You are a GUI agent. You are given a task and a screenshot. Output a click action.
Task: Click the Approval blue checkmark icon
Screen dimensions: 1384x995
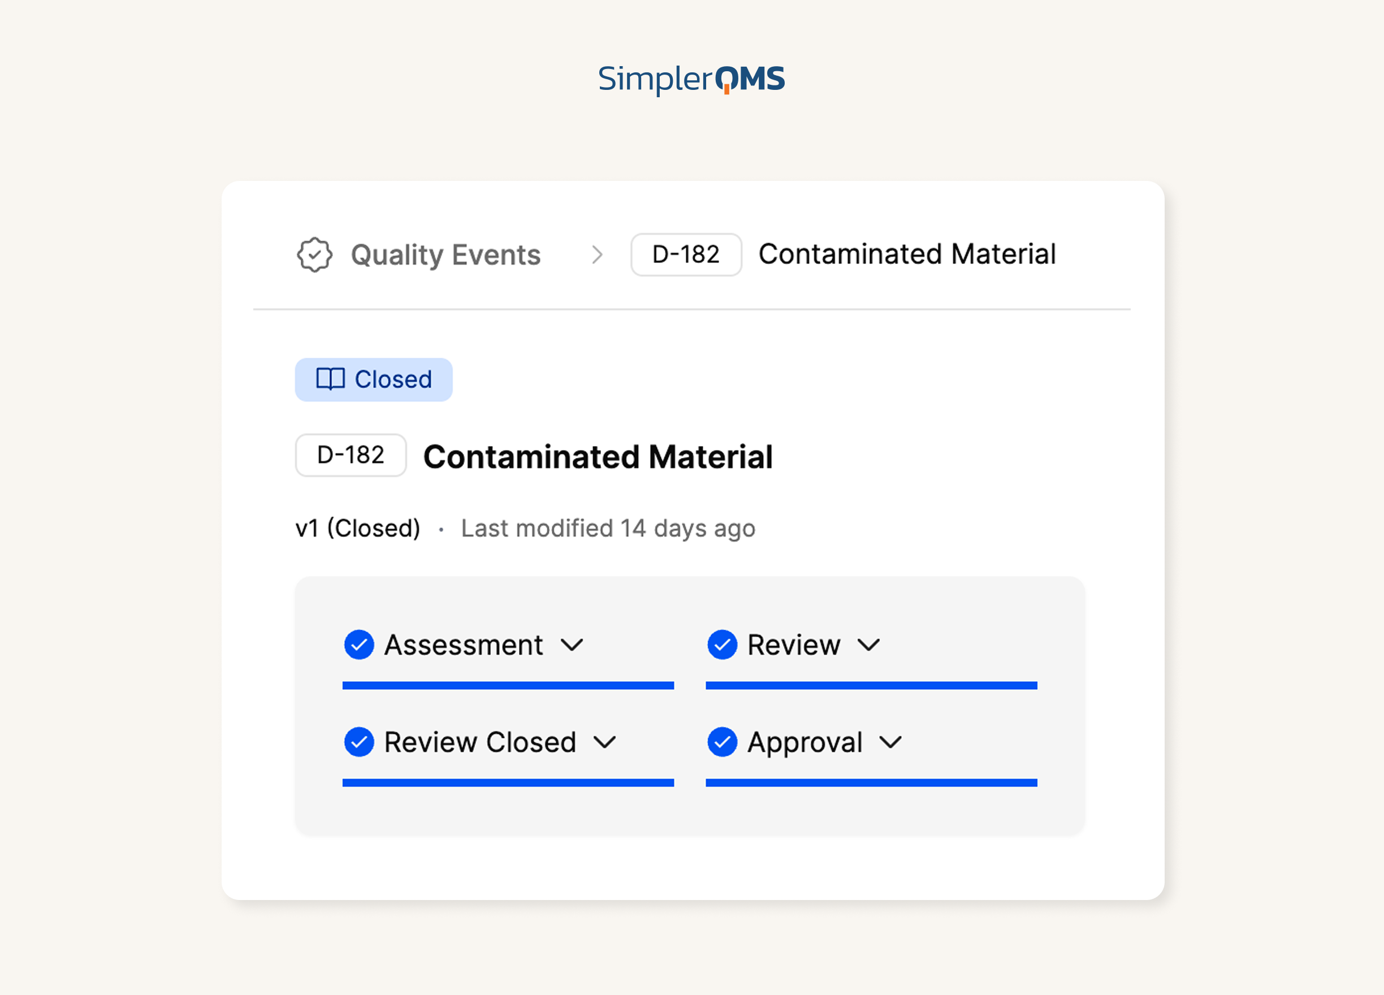[723, 742]
